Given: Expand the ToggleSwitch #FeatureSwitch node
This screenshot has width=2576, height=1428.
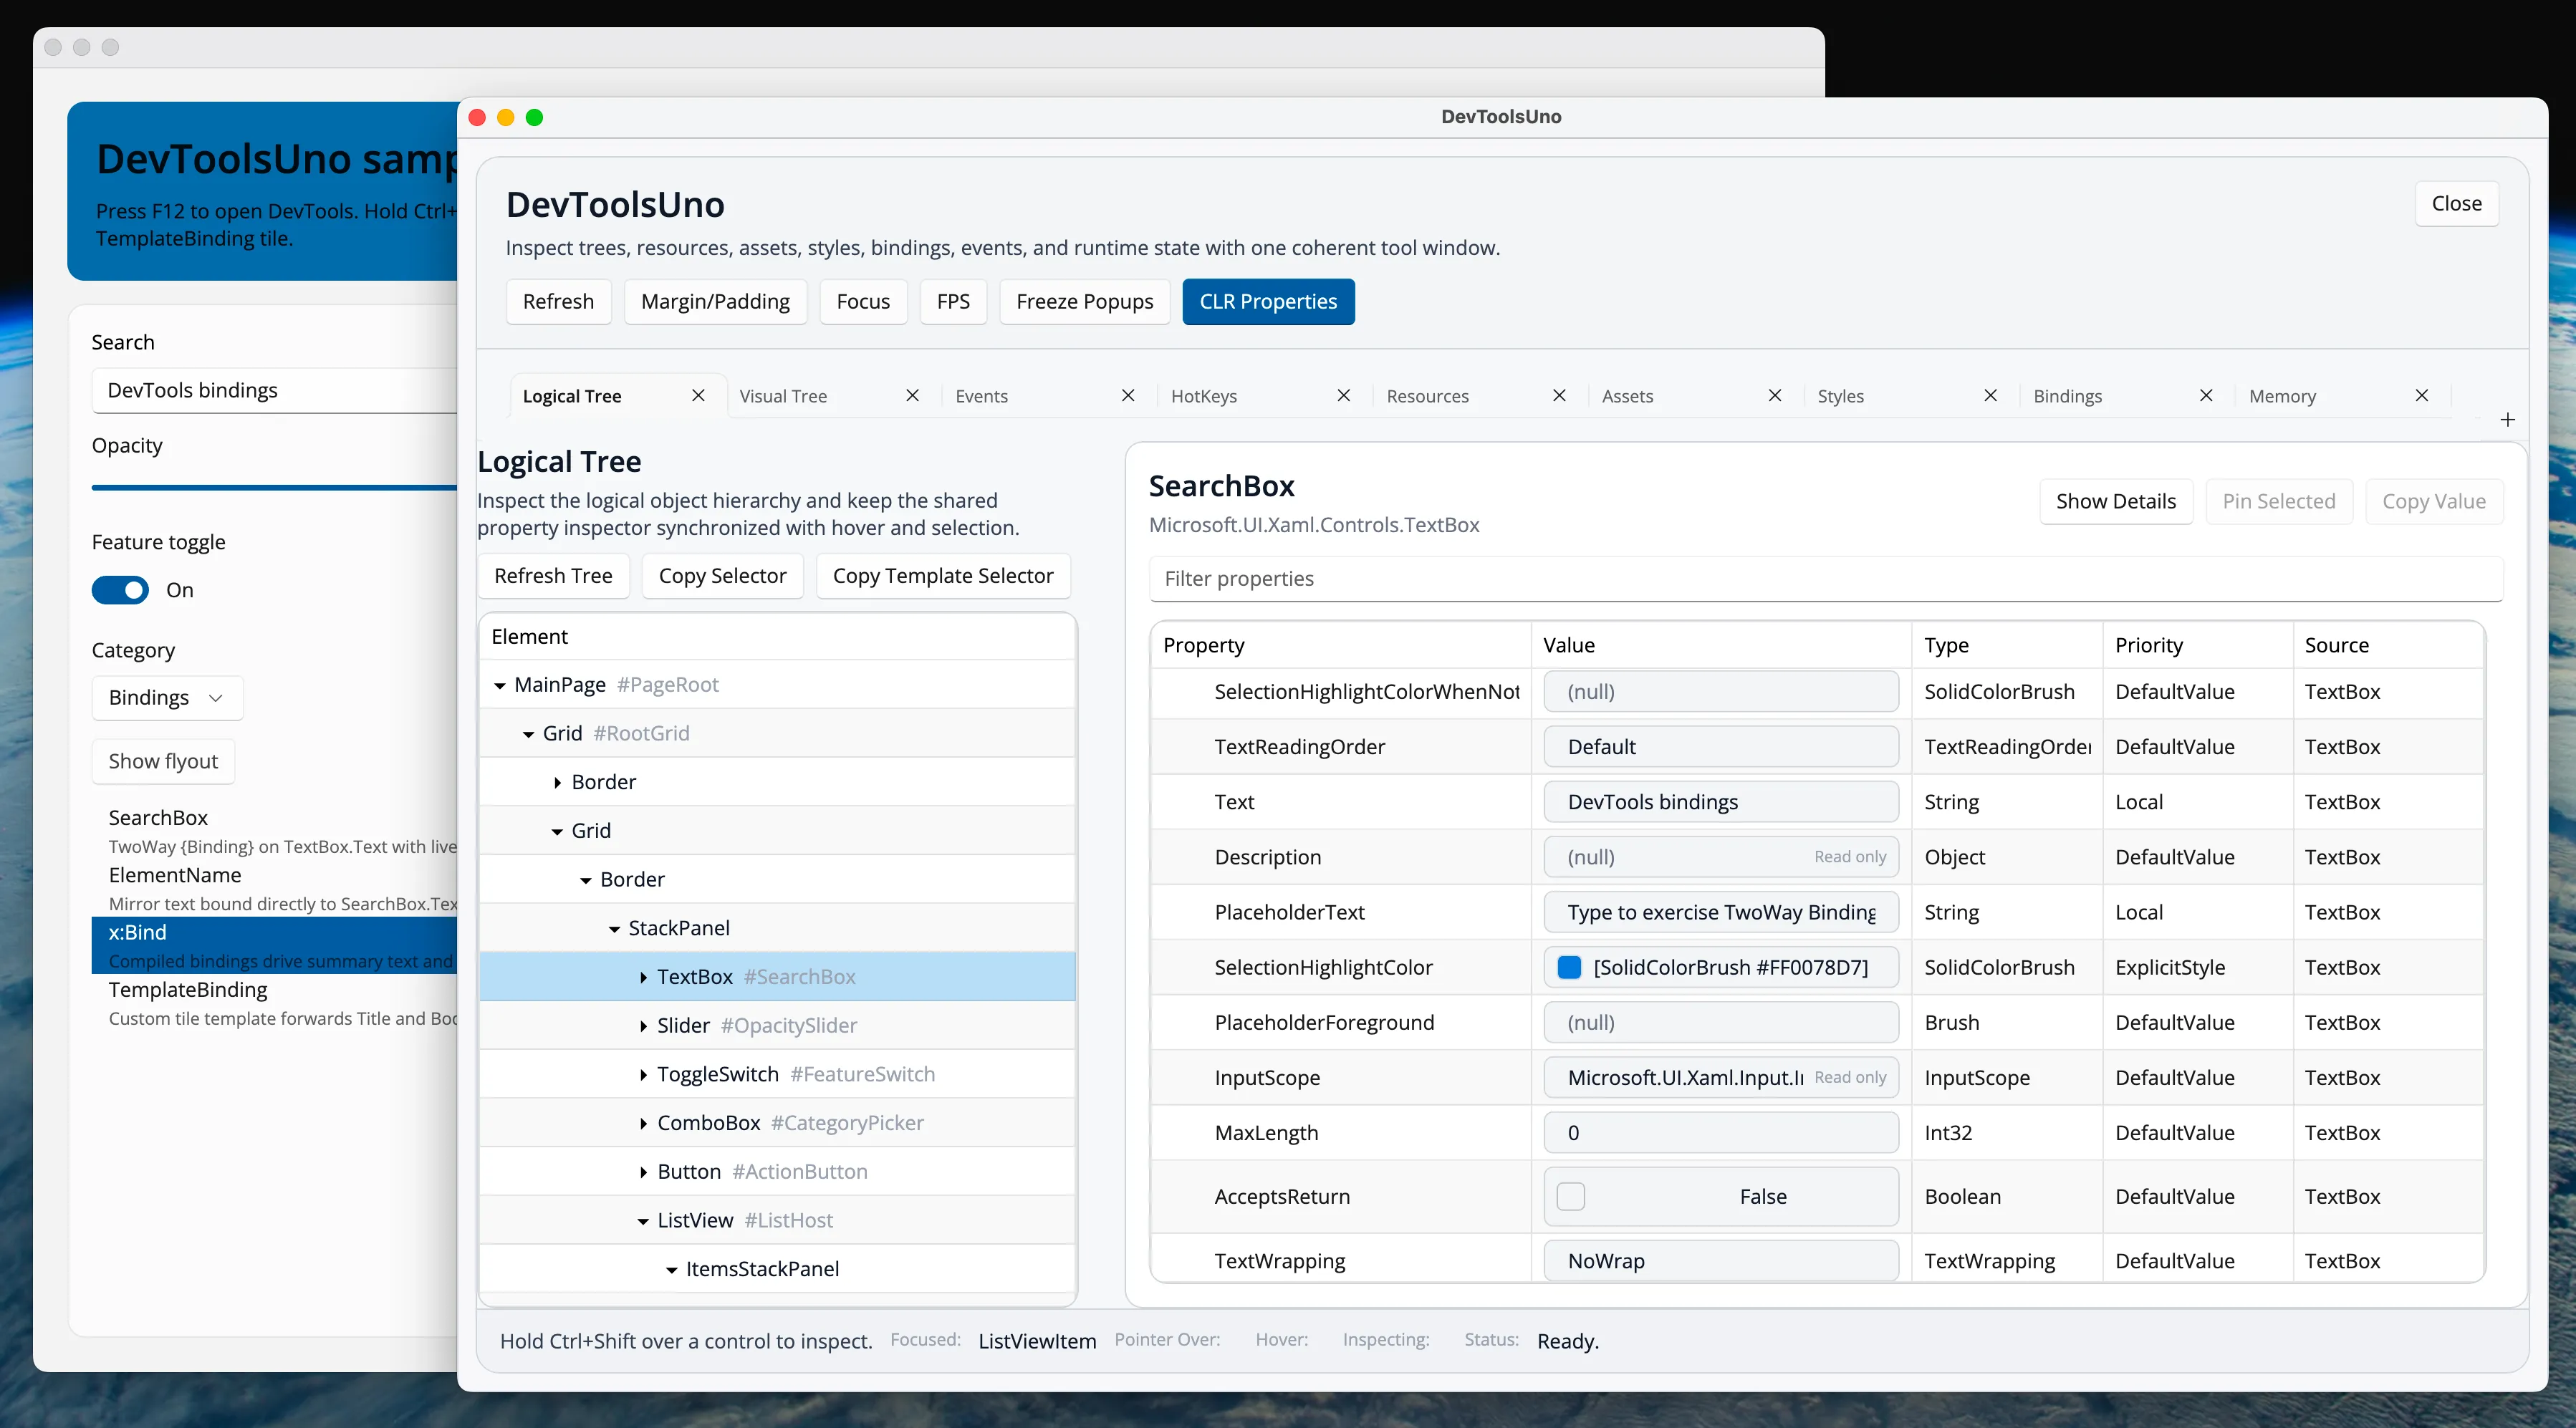Looking at the screenshot, I should tap(643, 1075).
